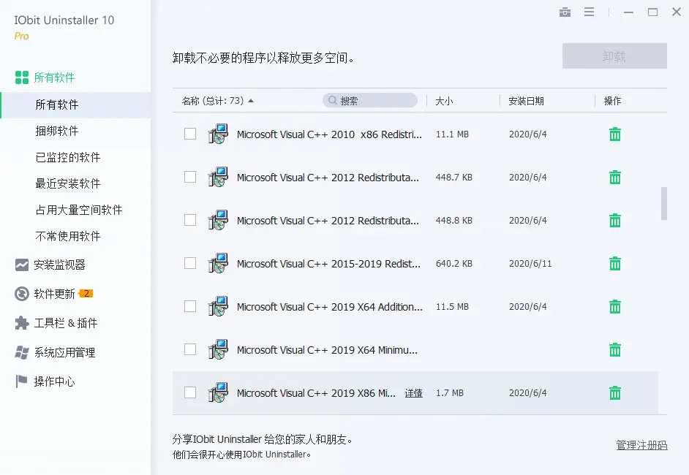Select checkbox for Visual C++ 2019 X86 Minimum
Viewport: 689px width, 475px height.
[x=190, y=393]
